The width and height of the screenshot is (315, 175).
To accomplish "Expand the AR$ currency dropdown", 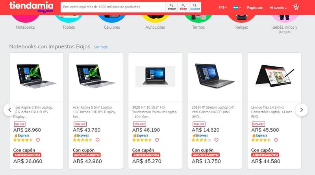I will coord(223,7).
